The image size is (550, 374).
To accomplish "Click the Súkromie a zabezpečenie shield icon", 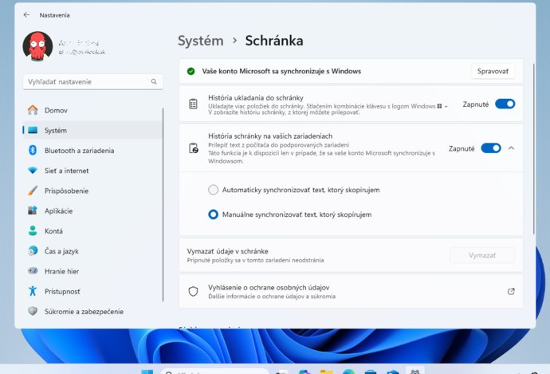I will (33, 311).
